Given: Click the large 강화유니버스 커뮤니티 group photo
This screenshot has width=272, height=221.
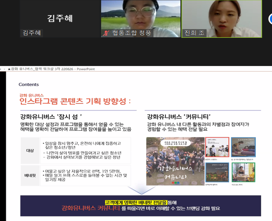Looking at the screenshot, I should (175, 161).
